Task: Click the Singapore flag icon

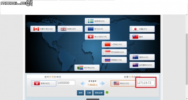Action: click(x=108, y=52)
